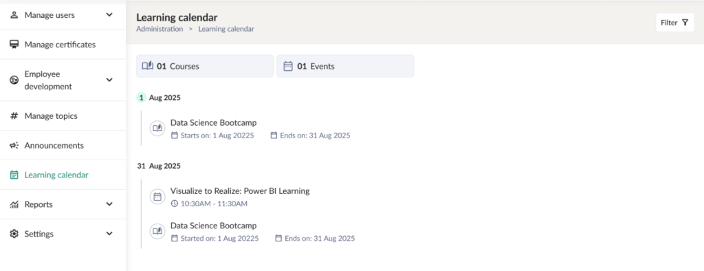Viewport: 704px width, 271px height.
Task: Open Manage topics menu item
Action: point(63,116)
